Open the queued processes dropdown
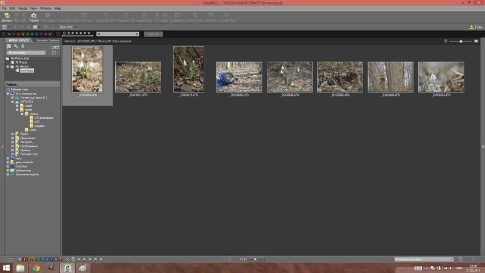The width and height of the screenshot is (485, 273). coord(424,260)
